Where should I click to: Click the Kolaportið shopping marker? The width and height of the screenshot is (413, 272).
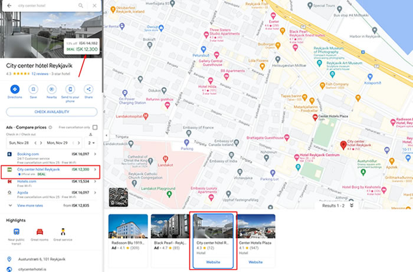pos(370,77)
